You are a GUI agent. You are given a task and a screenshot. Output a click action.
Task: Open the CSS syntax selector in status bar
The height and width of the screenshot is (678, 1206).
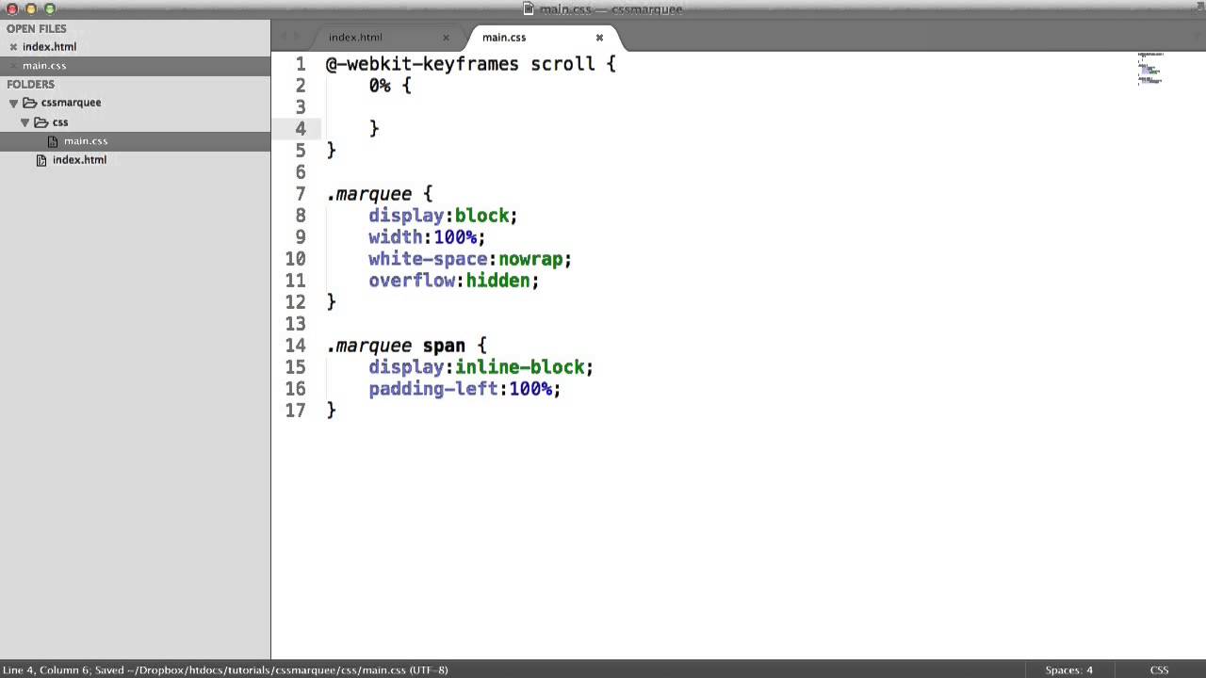tap(1159, 670)
